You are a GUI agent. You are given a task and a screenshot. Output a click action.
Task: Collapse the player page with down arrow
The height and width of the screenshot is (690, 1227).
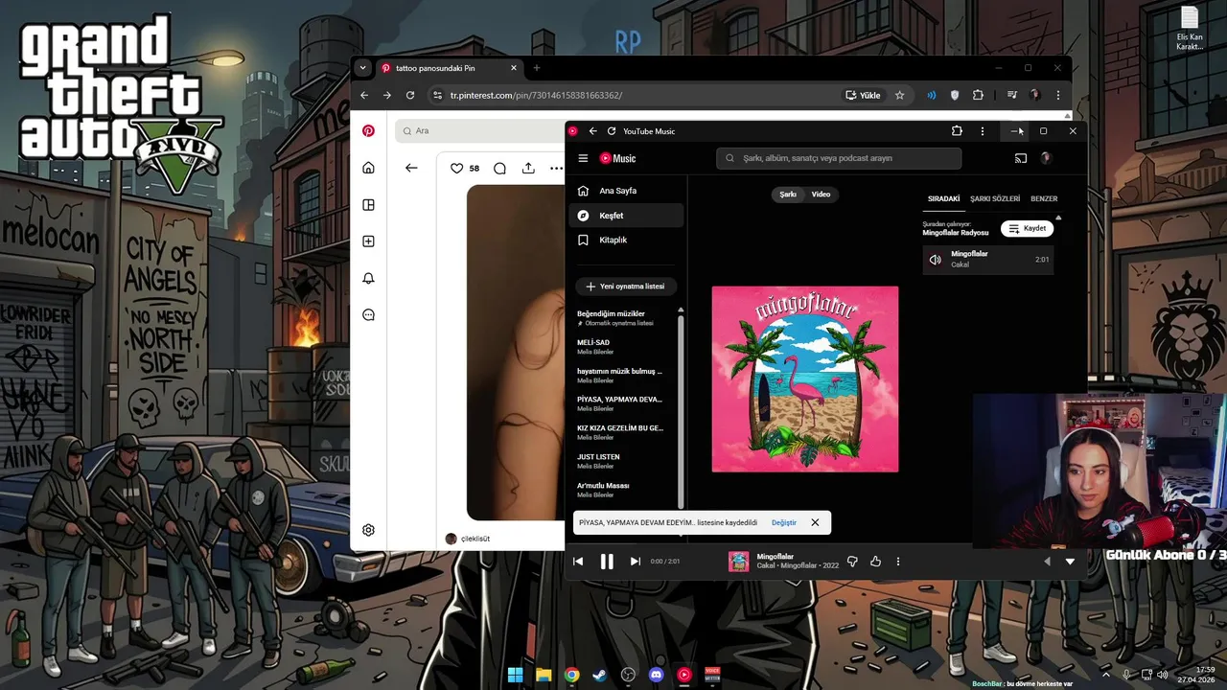pyautogui.click(x=1070, y=562)
